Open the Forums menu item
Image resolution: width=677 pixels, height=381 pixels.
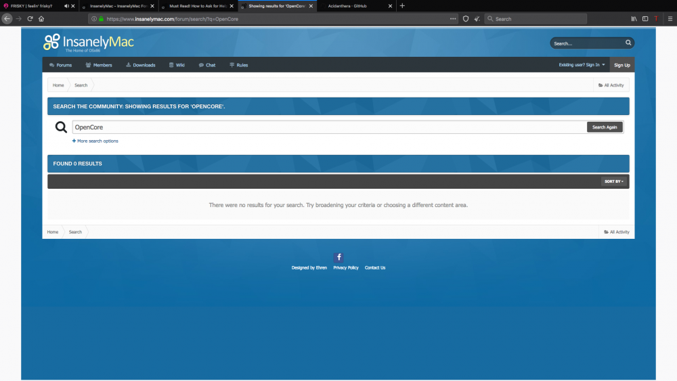(x=60, y=65)
